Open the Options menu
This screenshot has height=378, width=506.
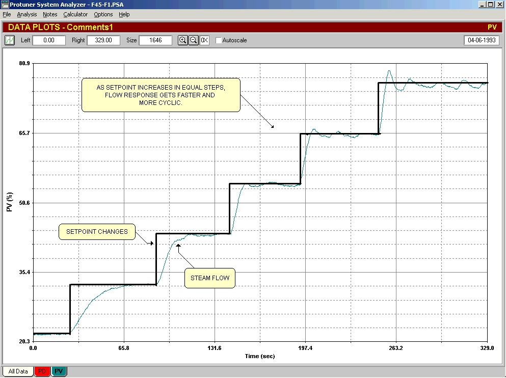point(103,14)
